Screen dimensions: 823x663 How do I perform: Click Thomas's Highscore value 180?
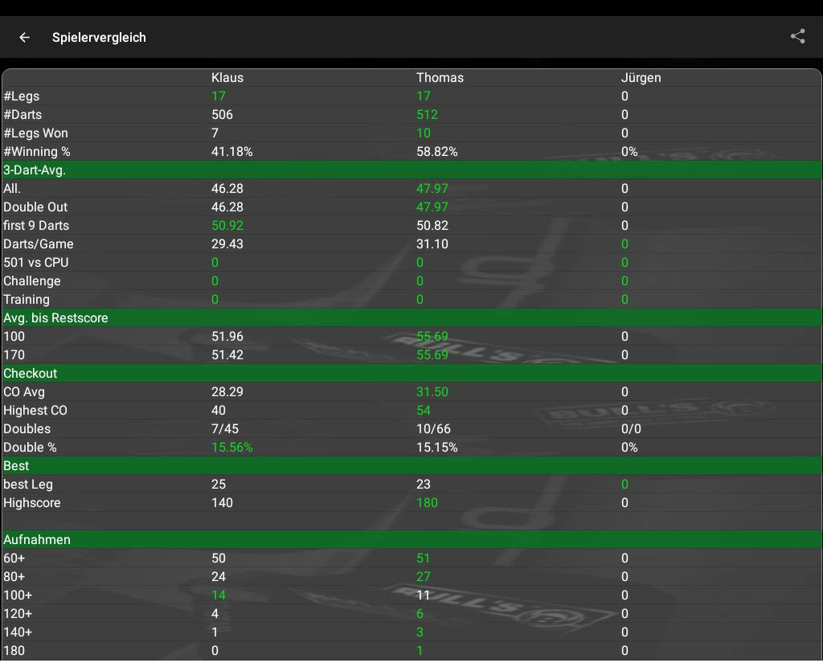pos(427,503)
